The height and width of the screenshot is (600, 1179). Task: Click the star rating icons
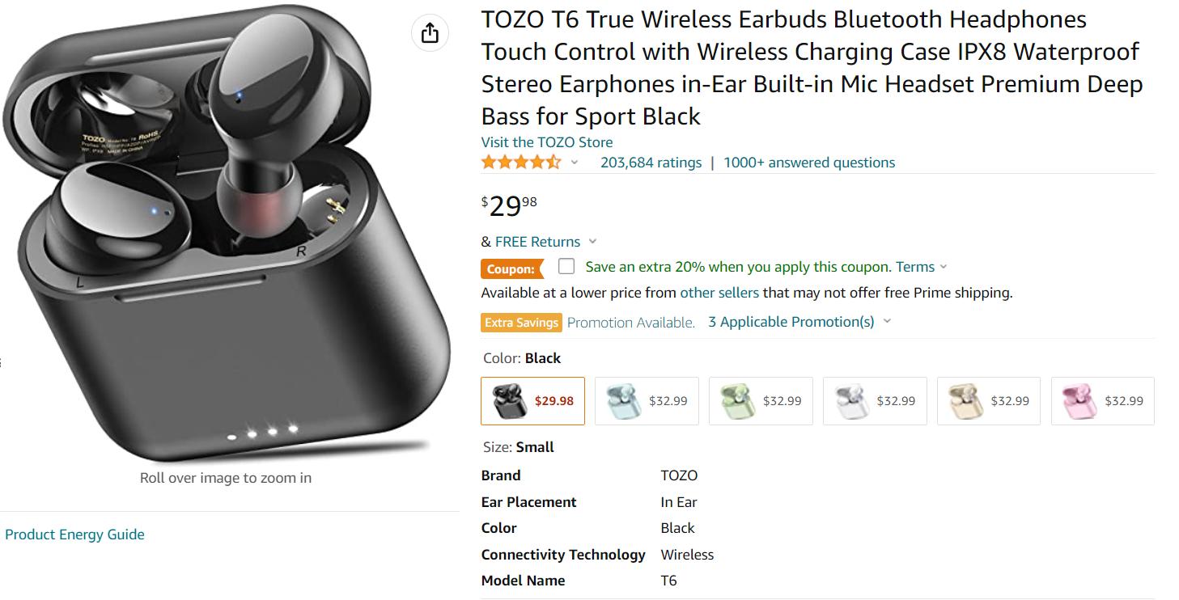coord(520,163)
